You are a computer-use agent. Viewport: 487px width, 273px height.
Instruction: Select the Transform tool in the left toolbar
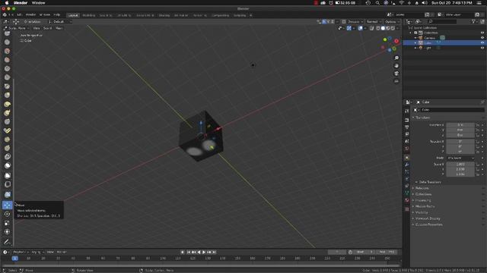7,232
